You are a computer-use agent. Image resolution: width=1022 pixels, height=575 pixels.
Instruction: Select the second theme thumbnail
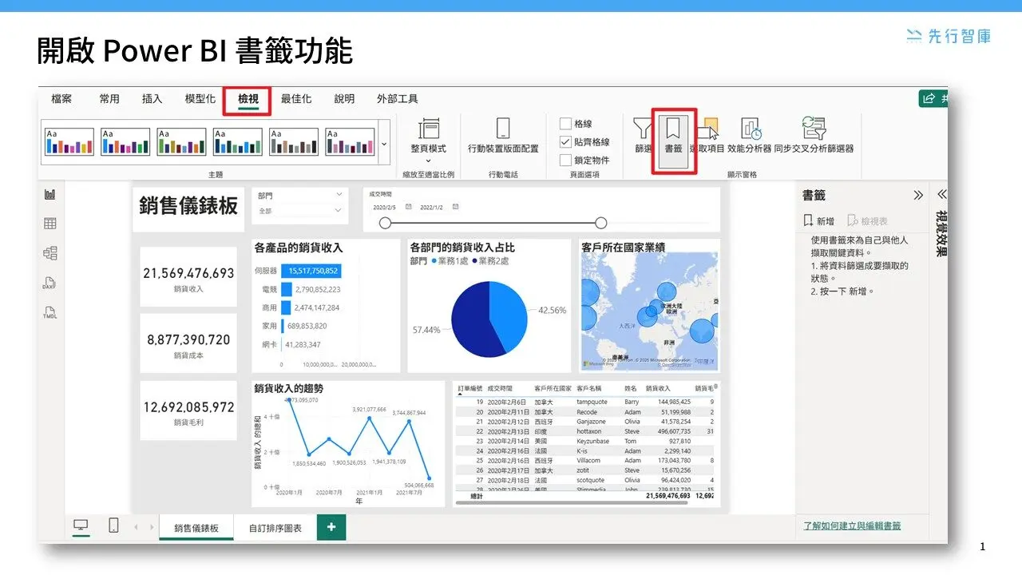coord(125,142)
